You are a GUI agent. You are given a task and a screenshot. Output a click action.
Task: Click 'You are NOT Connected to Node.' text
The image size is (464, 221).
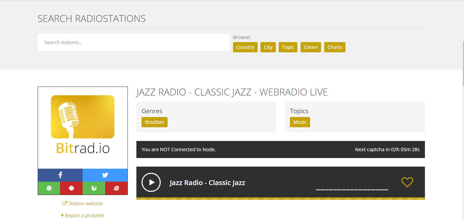(x=179, y=149)
